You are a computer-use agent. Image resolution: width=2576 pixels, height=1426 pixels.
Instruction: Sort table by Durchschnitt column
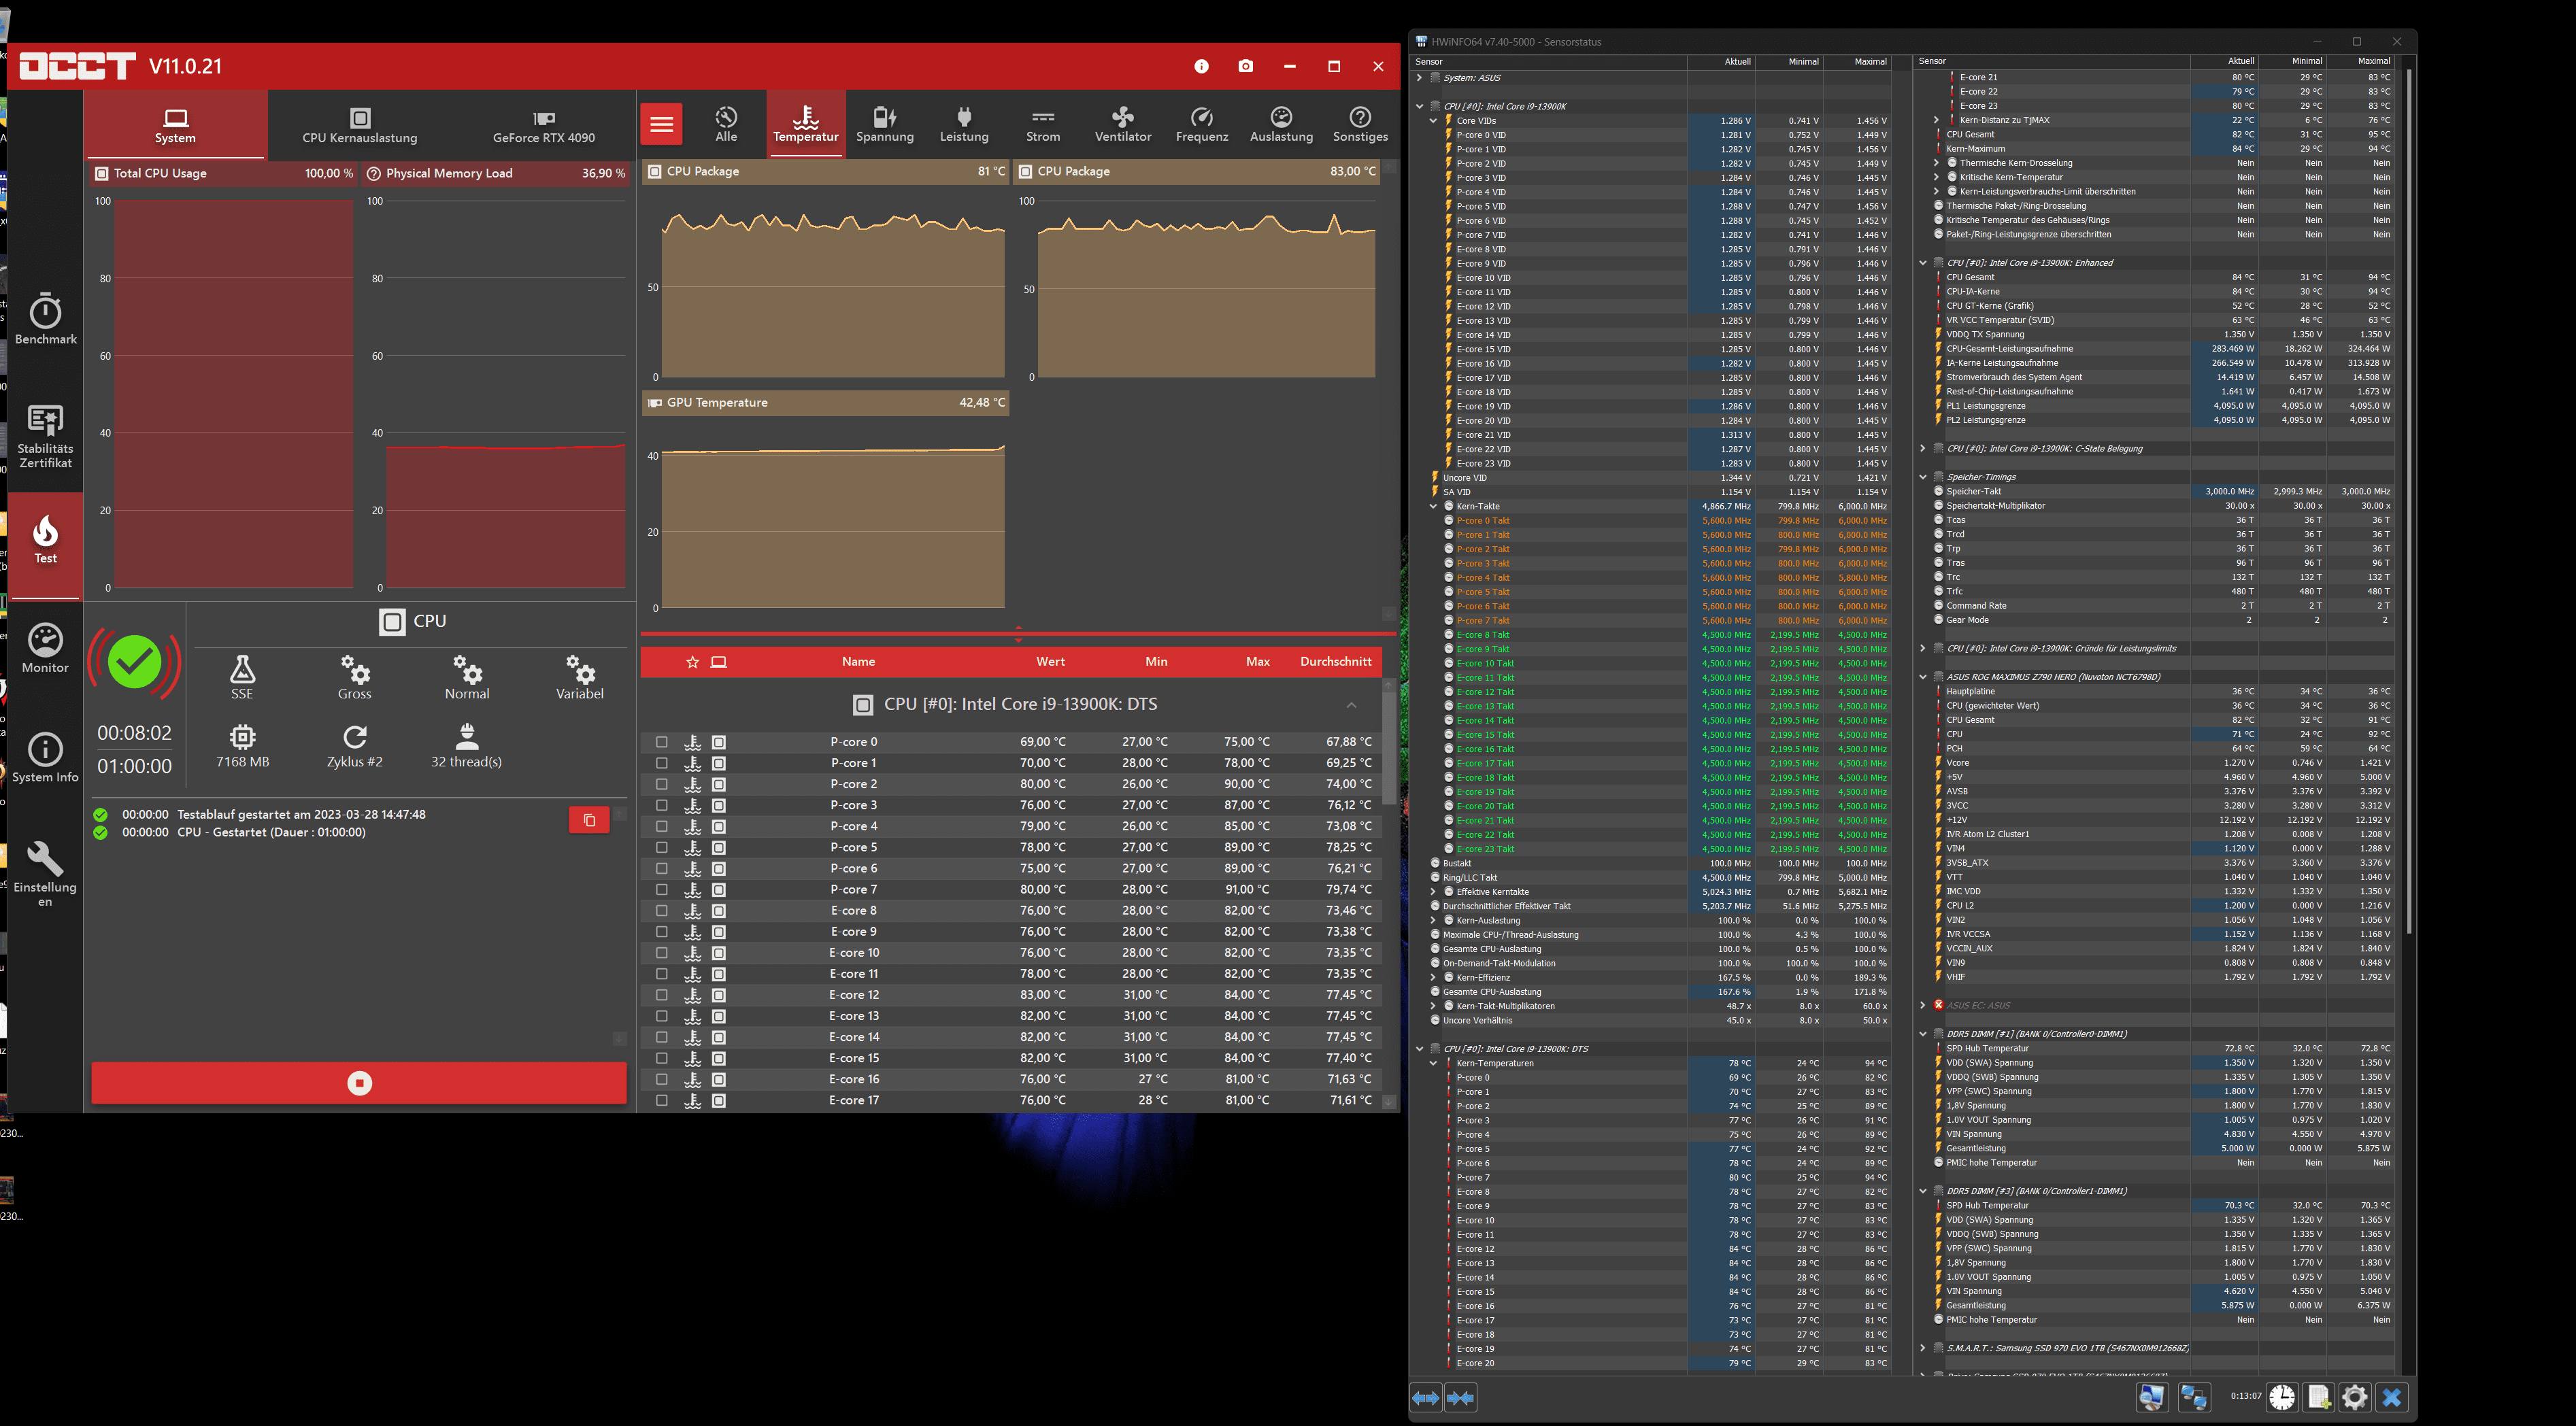(x=1335, y=661)
